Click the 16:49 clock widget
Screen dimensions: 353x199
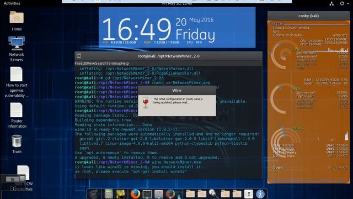pyautogui.click(x=137, y=29)
